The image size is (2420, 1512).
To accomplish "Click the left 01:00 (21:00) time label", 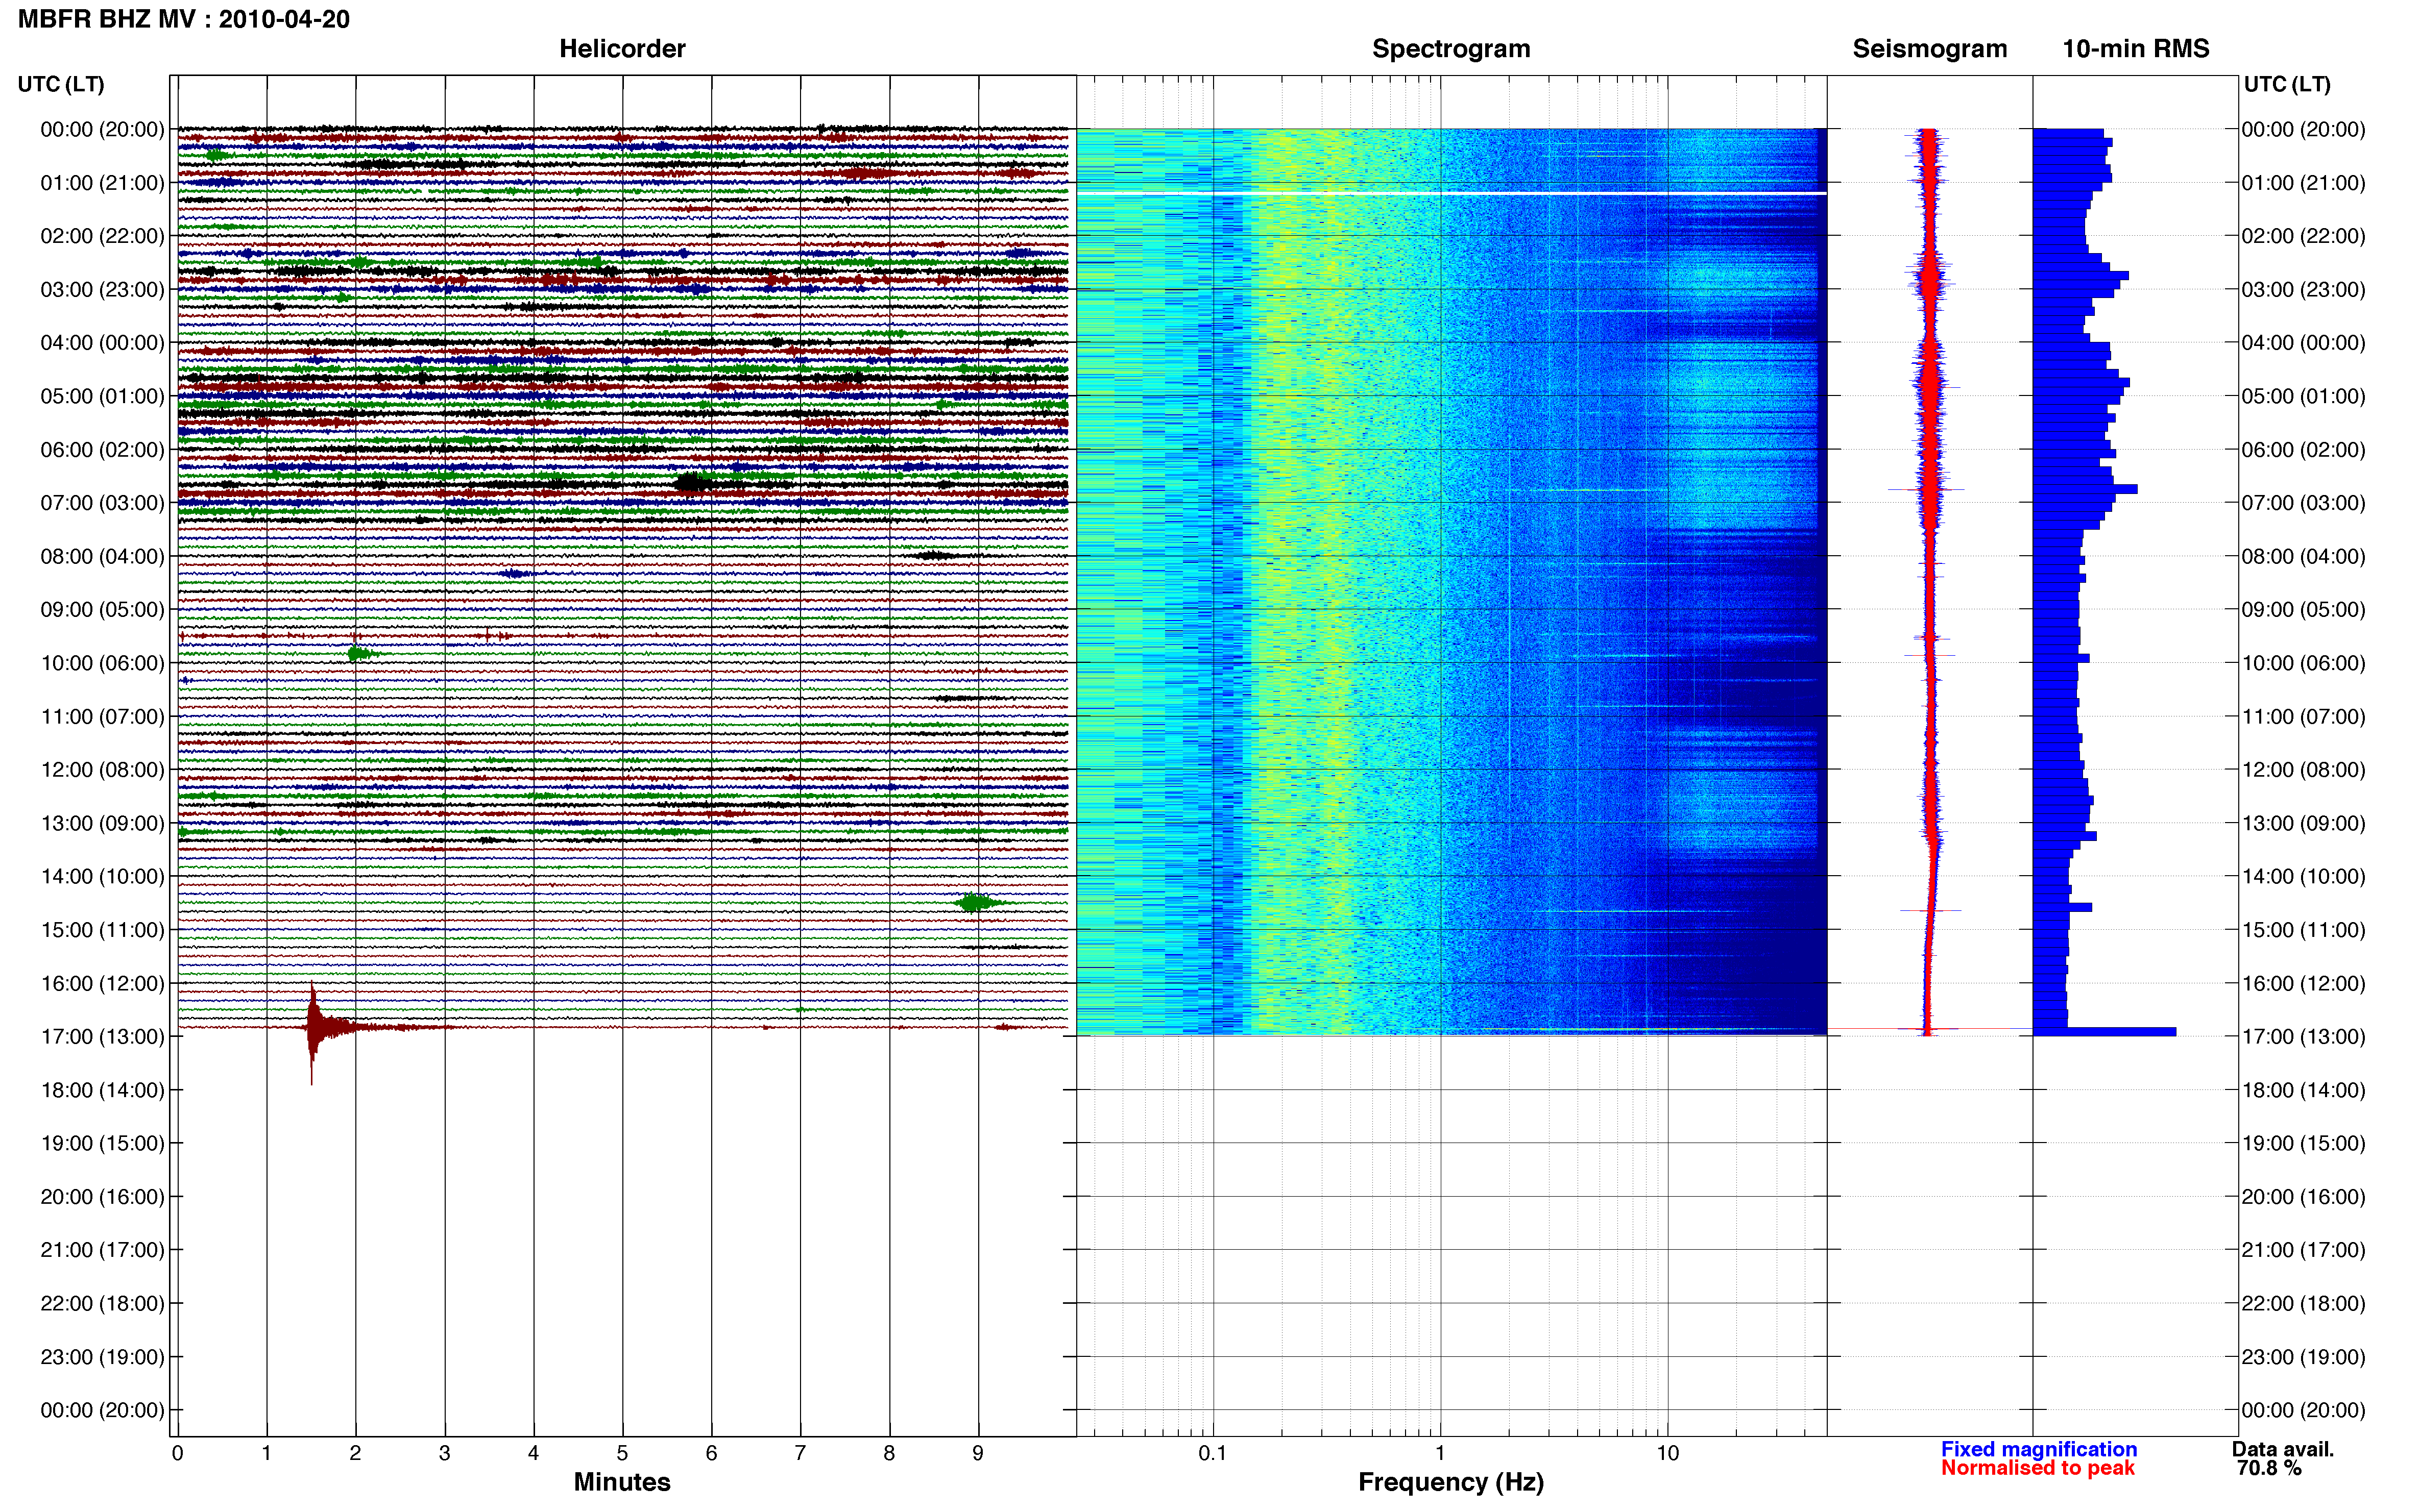I will tap(102, 183).
